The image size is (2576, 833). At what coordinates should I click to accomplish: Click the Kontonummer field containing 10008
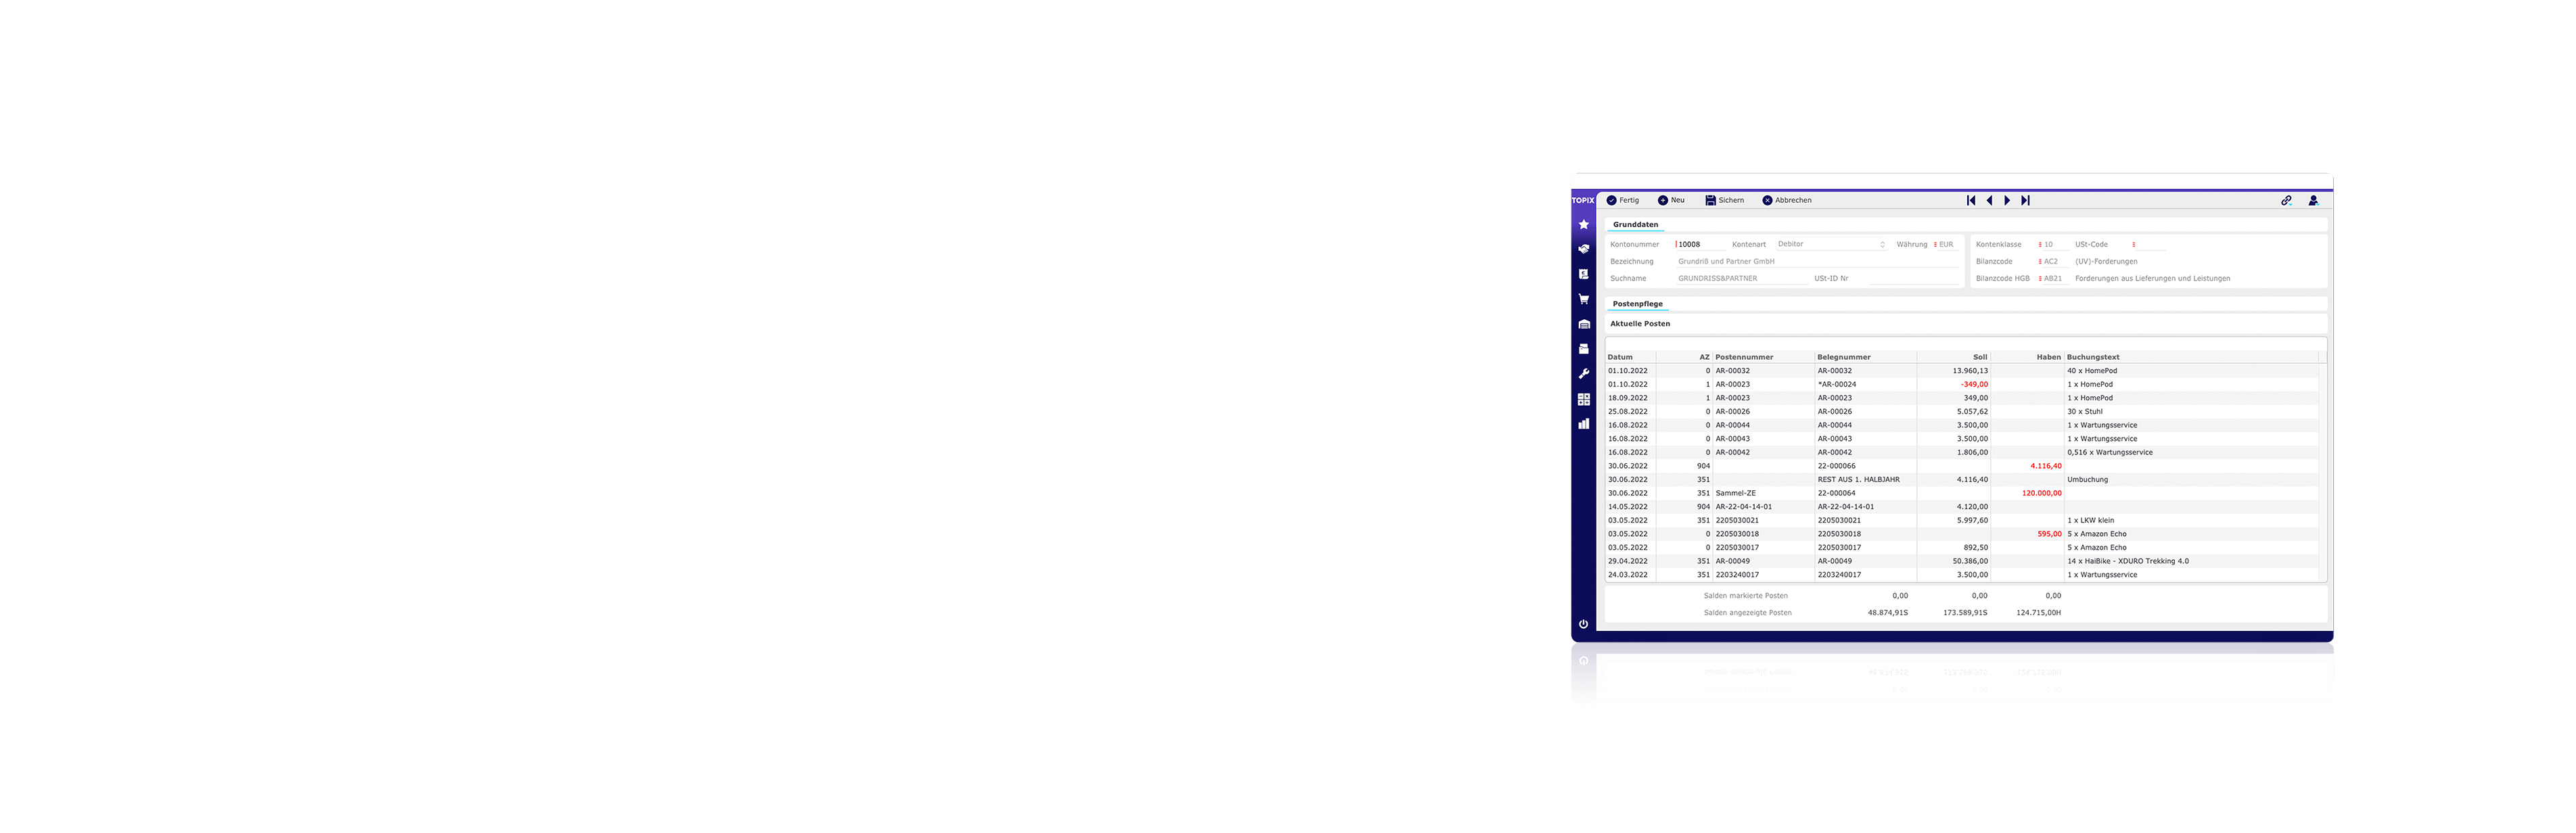point(1700,244)
